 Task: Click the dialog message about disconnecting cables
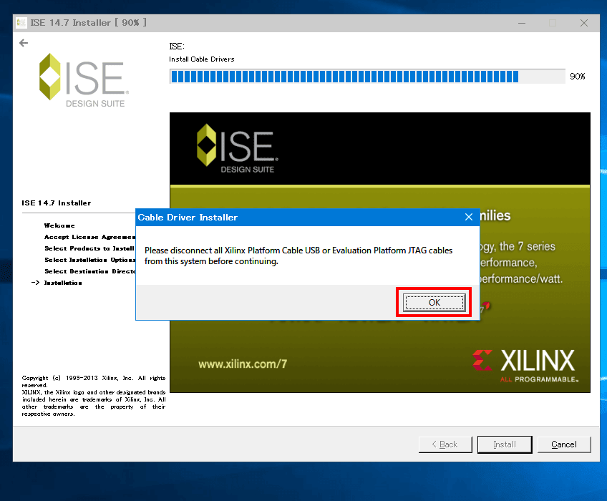tap(298, 256)
